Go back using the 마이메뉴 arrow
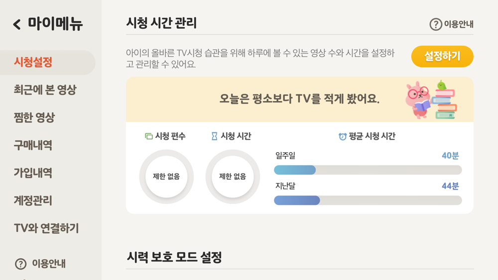The image size is (498, 280). pos(17,24)
